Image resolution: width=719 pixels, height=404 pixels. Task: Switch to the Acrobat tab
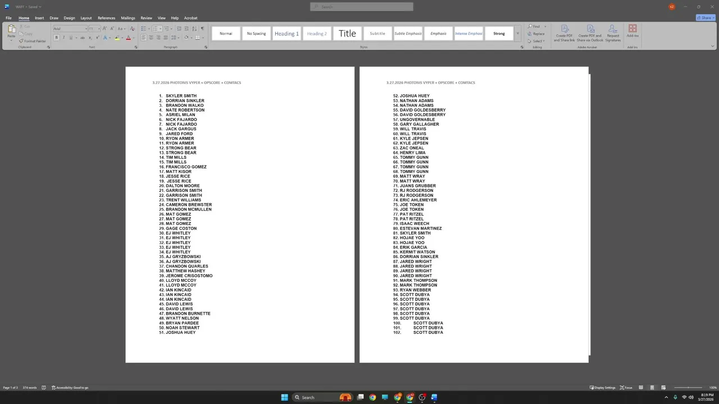(190, 18)
